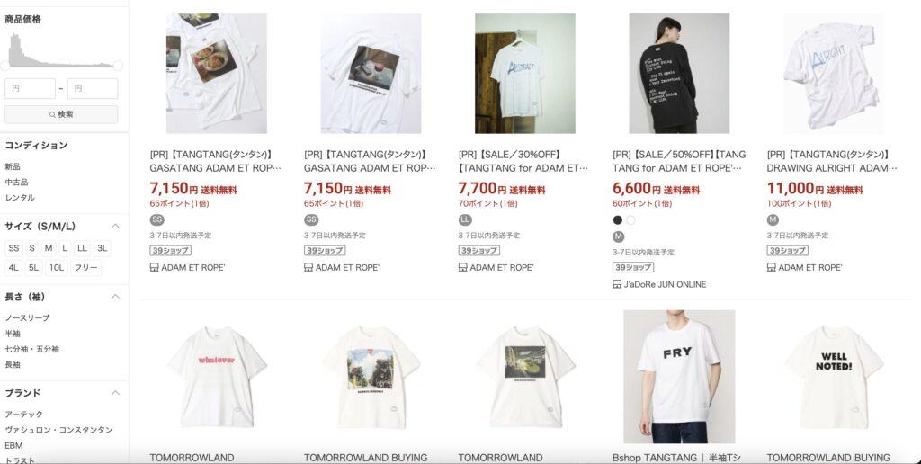Collapse the サイズ (S/M/L) section chevron
Screen dimensions: 921x464
116,226
